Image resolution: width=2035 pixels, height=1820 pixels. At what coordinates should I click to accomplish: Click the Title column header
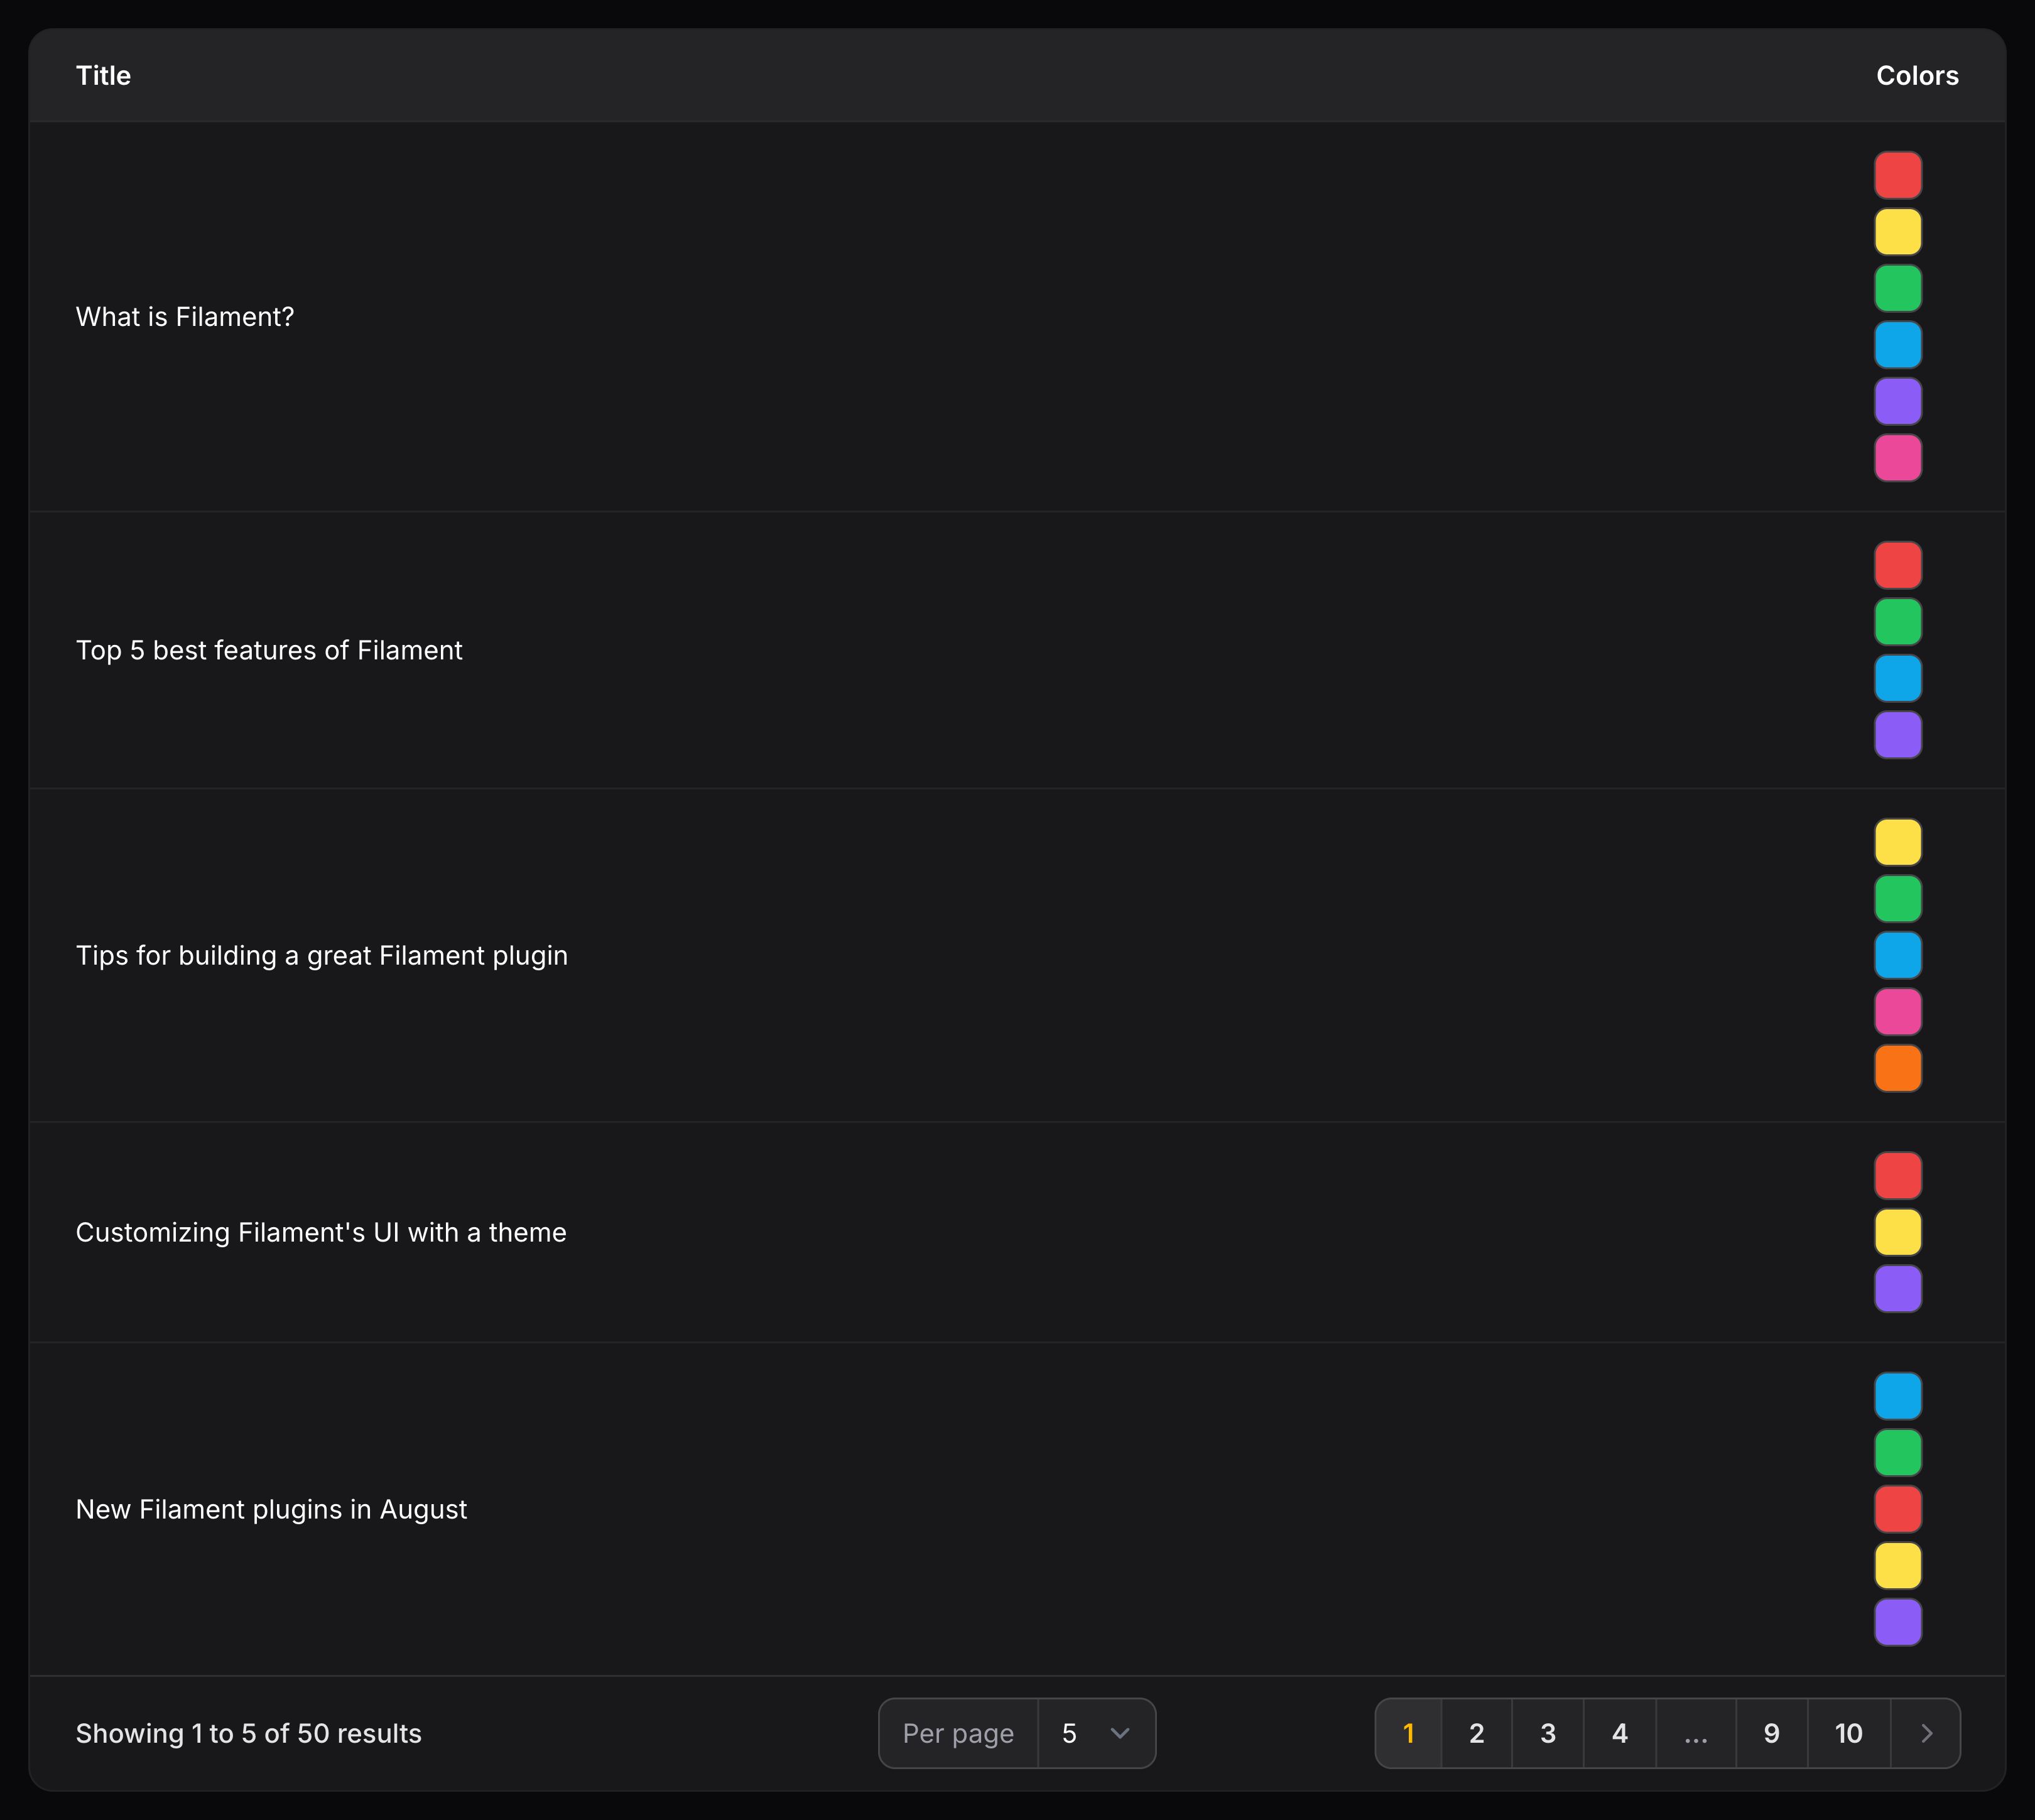click(103, 76)
